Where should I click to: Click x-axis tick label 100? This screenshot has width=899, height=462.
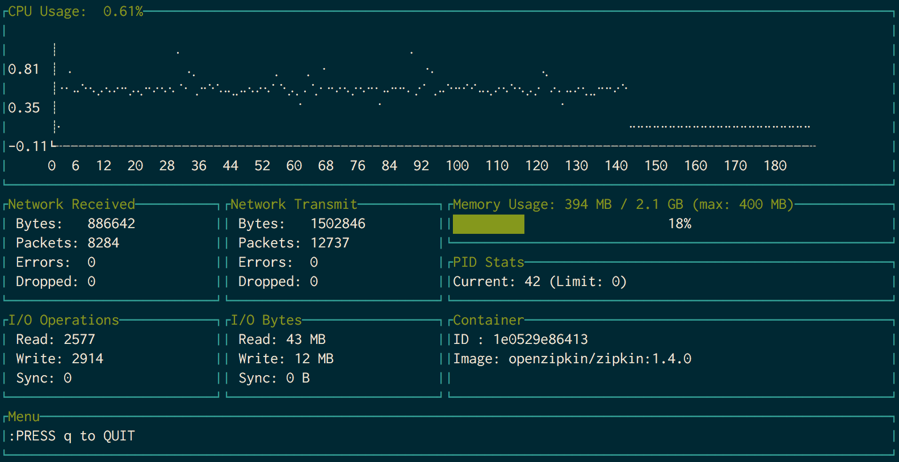point(457,166)
